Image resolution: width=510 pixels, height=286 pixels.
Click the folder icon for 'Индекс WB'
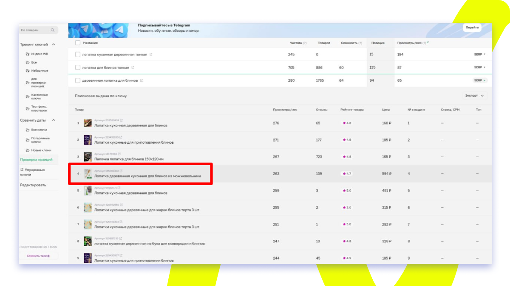(28, 54)
